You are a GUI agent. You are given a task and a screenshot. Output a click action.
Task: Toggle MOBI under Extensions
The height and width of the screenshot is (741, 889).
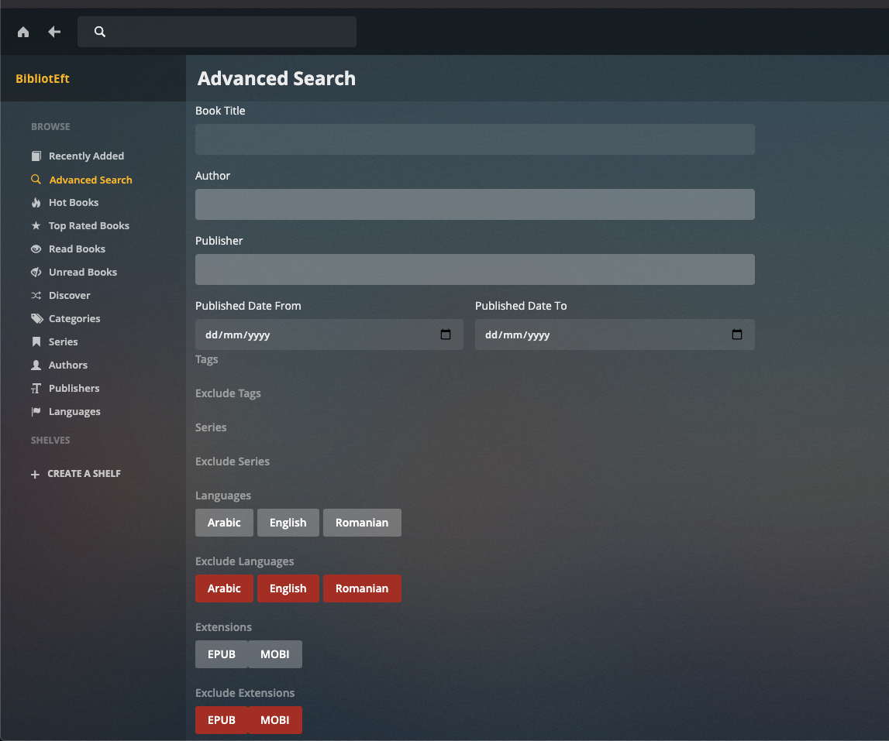pos(275,654)
